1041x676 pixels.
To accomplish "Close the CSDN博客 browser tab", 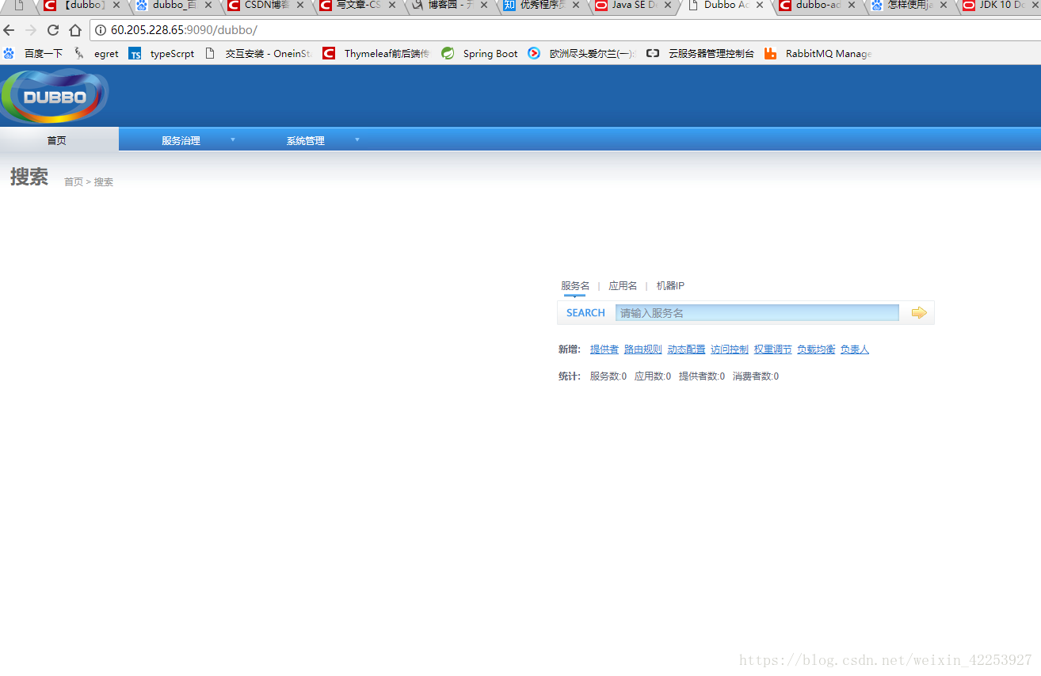I will pos(300,5).
